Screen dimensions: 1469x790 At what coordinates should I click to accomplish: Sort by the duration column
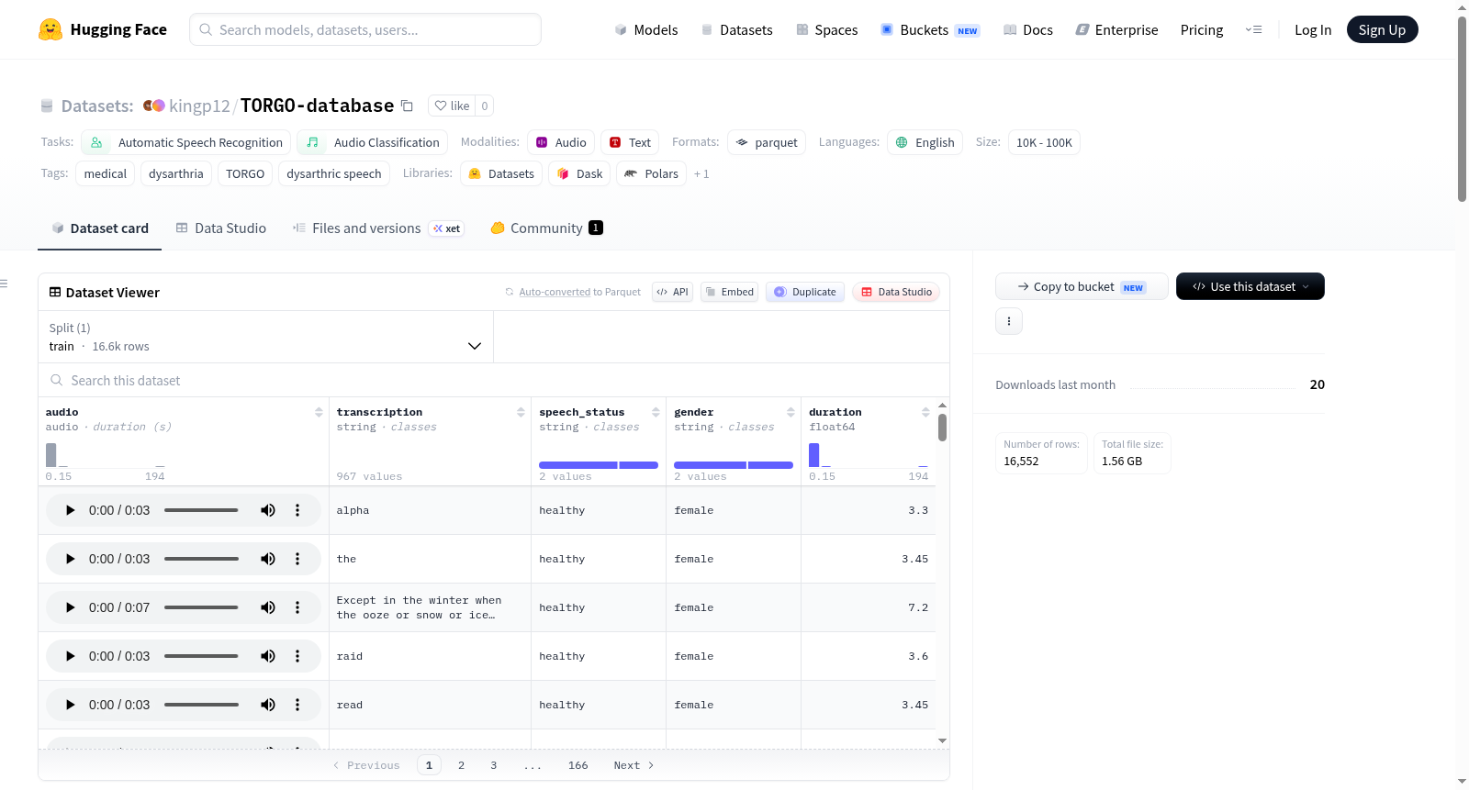tap(925, 413)
